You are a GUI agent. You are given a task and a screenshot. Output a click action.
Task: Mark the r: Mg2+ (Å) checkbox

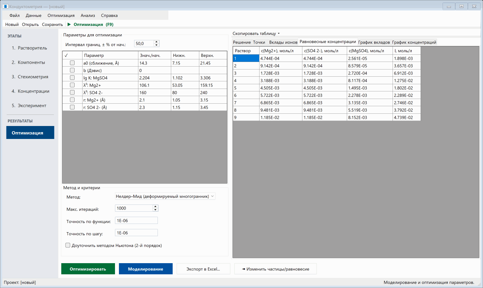click(72, 100)
